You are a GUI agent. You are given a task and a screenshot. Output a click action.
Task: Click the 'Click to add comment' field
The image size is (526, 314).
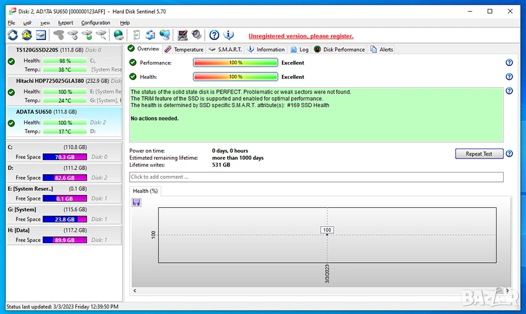(316, 177)
